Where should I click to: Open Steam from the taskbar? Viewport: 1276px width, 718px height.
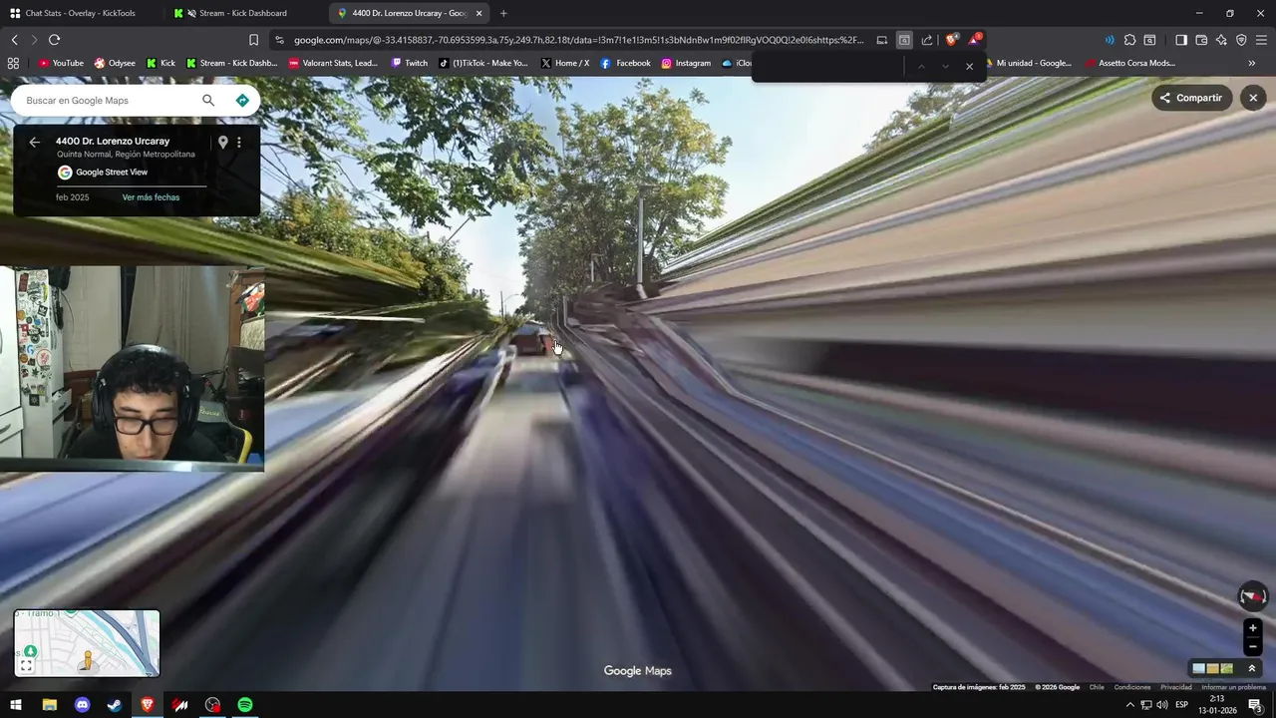[115, 705]
